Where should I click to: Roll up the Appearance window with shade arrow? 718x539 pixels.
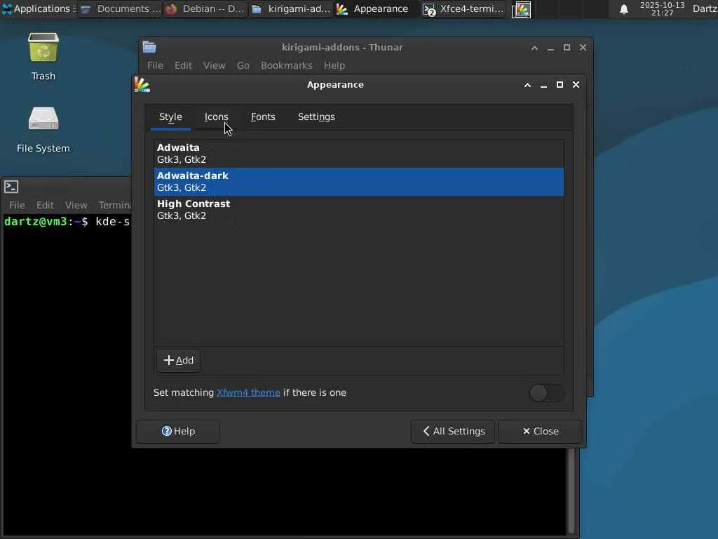point(527,85)
